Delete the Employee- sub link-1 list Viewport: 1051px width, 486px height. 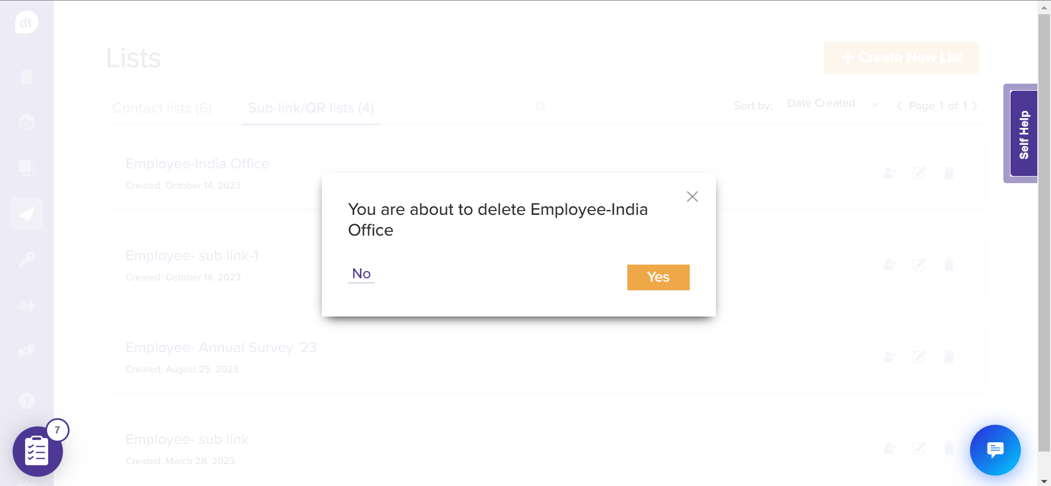click(949, 265)
